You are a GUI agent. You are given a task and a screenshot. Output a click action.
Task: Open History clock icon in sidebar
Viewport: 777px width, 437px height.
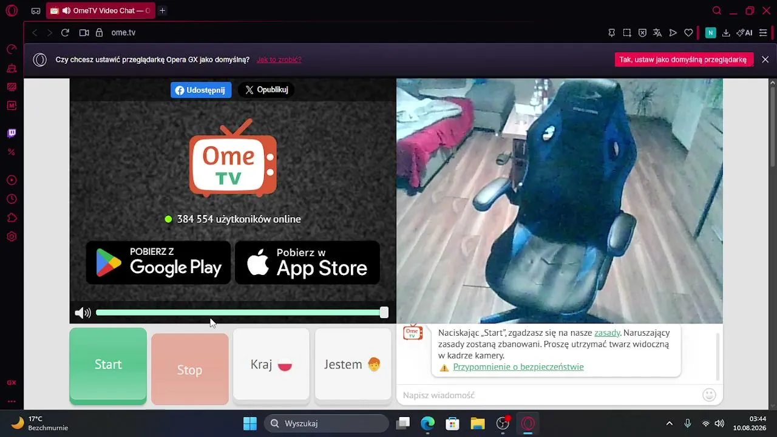[x=12, y=199]
